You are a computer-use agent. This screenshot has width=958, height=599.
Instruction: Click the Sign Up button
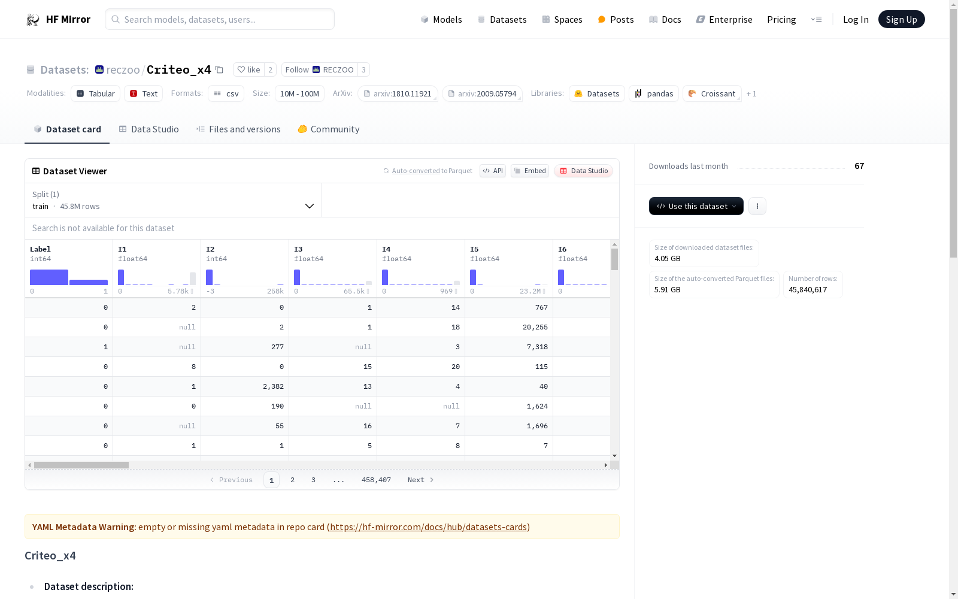(902, 19)
